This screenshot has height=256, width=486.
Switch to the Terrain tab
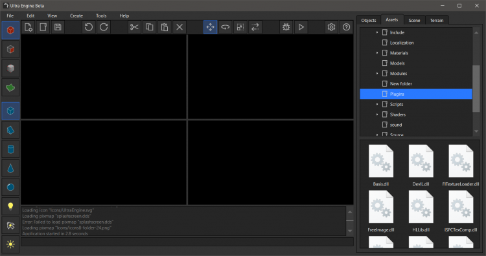(x=436, y=20)
